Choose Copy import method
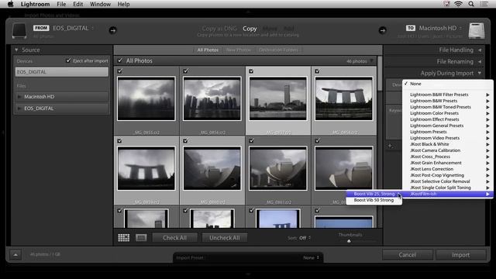 point(250,29)
